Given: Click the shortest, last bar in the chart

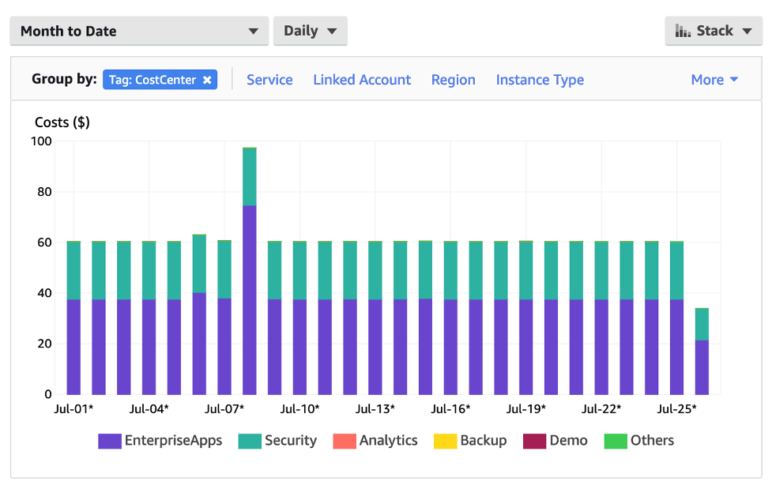Looking at the screenshot, I should click(702, 351).
